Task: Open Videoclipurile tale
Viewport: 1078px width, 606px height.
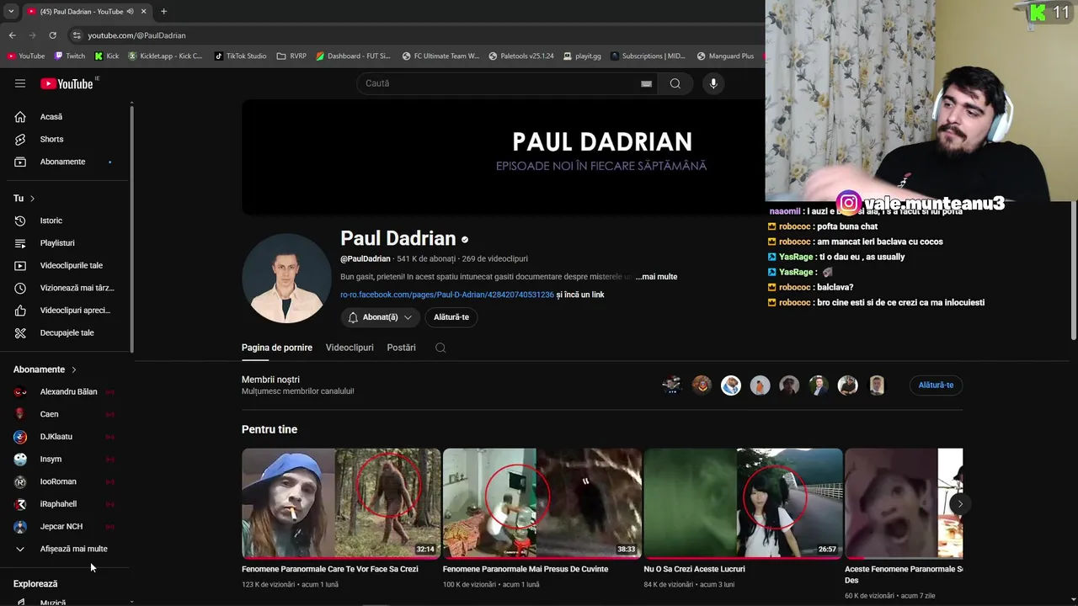Action: (x=66, y=265)
